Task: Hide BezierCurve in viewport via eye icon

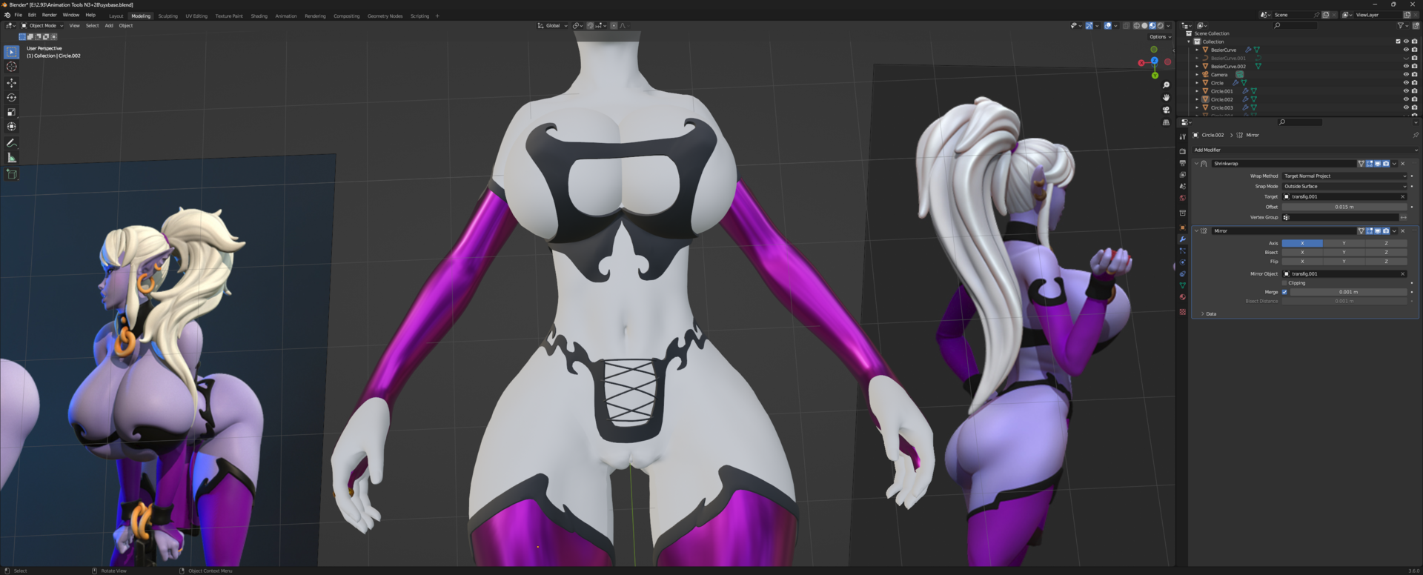Action: (1406, 50)
